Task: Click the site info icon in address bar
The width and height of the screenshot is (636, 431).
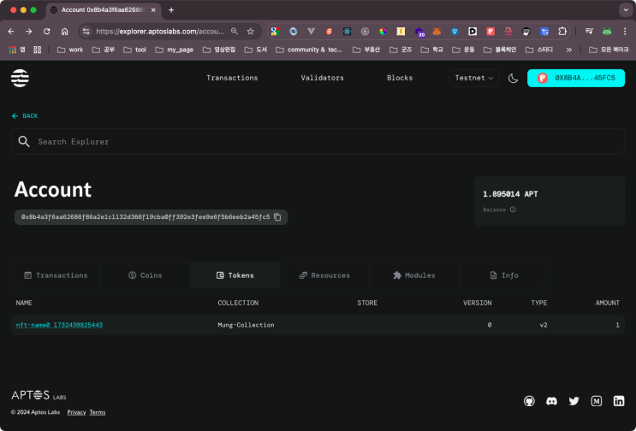Action: [86, 31]
